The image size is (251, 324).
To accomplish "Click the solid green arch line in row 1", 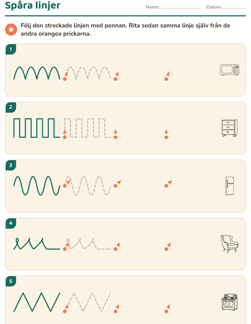I will click(x=37, y=73).
